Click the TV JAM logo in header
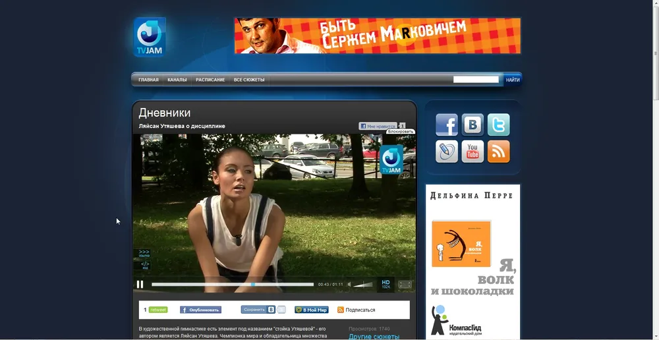This screenshot has width=659, height=340. [x=150, y=37]
